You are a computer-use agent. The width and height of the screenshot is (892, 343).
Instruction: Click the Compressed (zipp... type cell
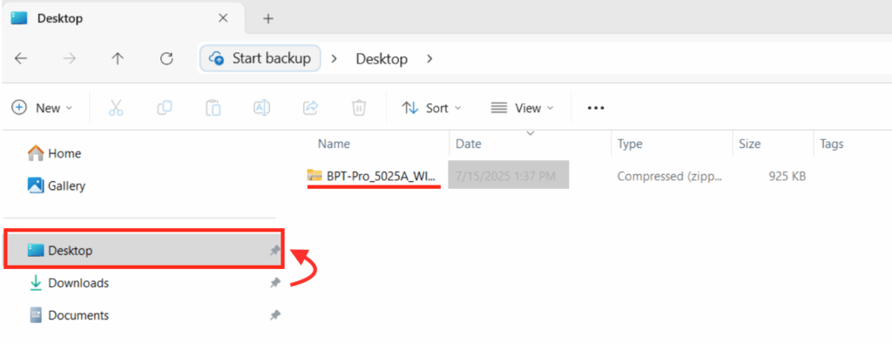coord(670,177)
